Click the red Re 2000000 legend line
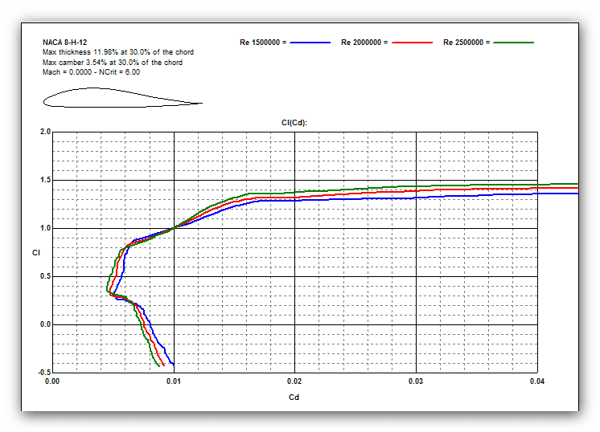 412,42
